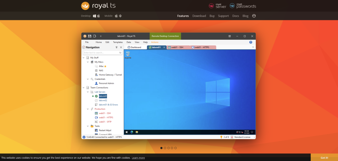338x161 pixels.
Task: Click the new document icon beside Save
Action: click(95, 36)
